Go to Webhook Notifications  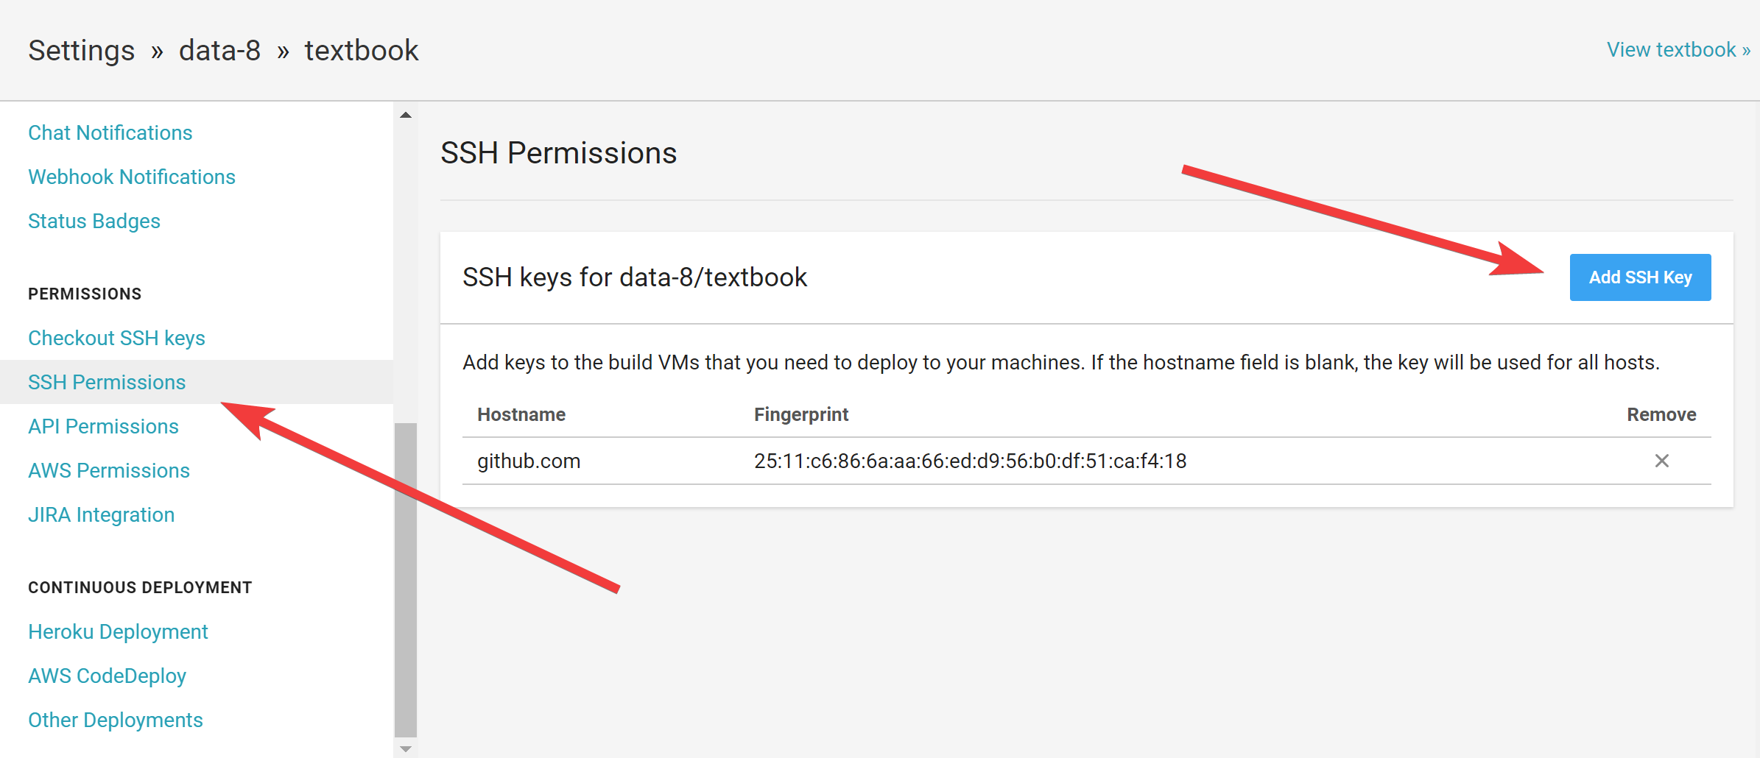click(131, 177)
